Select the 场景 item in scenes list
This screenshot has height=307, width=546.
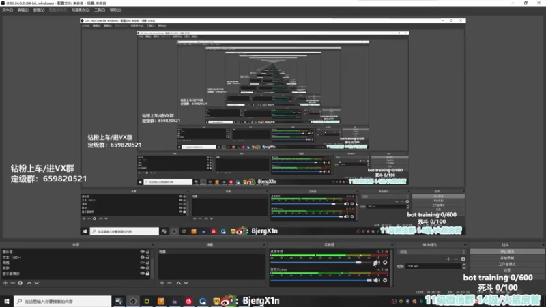pos(211,252)
